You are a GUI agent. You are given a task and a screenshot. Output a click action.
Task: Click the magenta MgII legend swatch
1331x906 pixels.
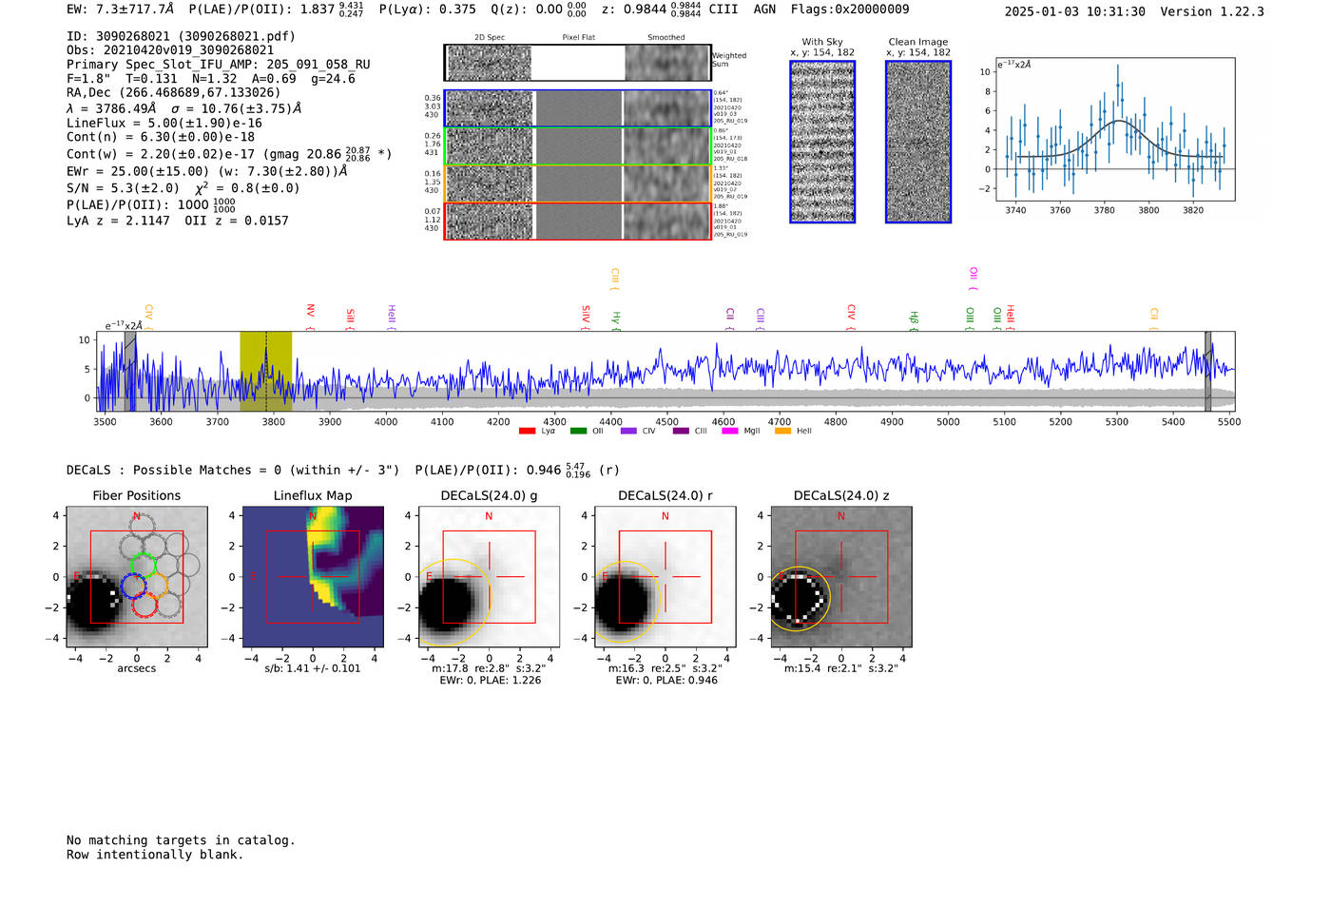click(730, 432)
